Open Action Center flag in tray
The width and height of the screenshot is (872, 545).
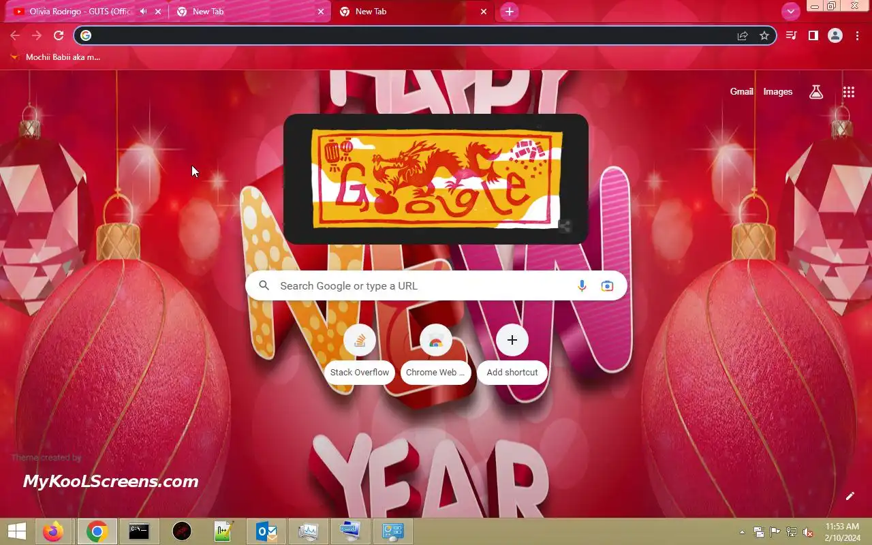tap(775, 532)
